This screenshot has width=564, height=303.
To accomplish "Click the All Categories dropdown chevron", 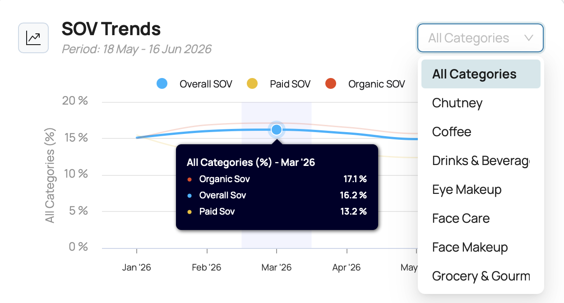I will pyautogui.click(x=529, y=38).
